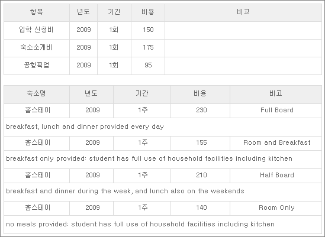Viewport: 325px width, 237px height.
Task: Select the Room Only remark cell
Action: [276, 207]
